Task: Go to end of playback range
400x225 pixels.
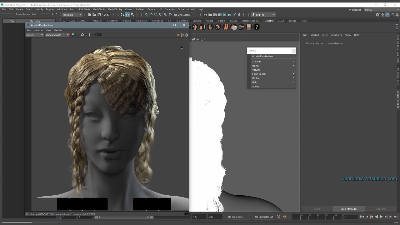Action: [x=396, y=217]
